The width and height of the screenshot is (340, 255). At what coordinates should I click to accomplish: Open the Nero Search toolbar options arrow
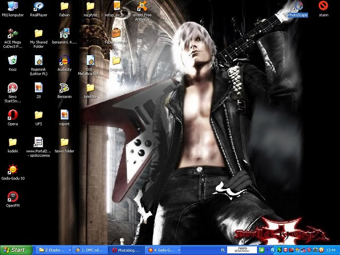[267, 250]
